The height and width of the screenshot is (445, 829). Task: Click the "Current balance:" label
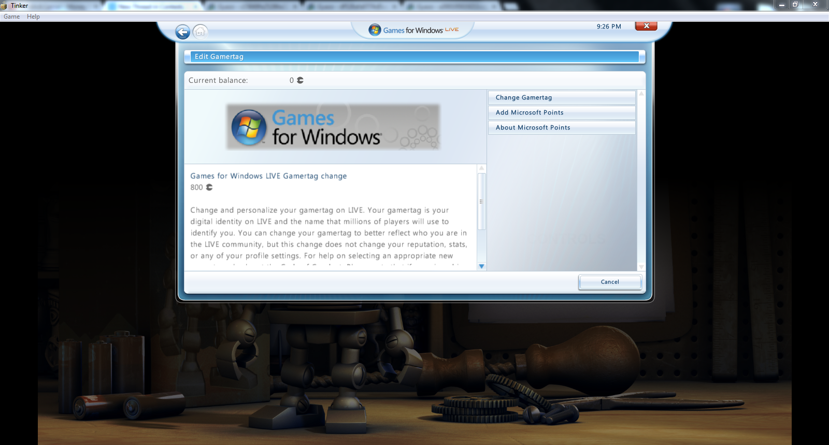click(218, 80)
